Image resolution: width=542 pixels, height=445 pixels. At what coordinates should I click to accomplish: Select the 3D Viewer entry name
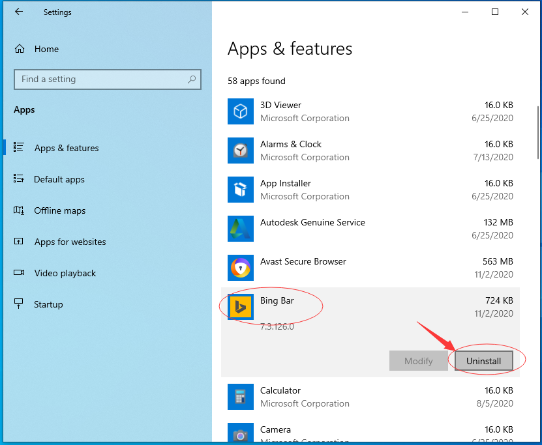280,105
